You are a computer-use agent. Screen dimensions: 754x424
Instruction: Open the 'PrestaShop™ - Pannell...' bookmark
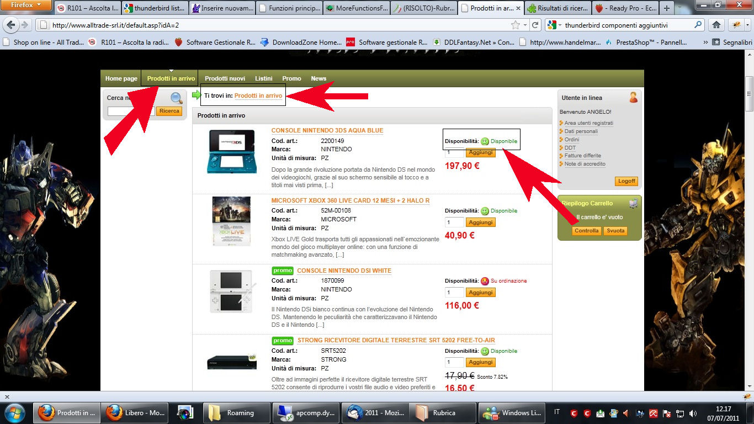(646, 42)
